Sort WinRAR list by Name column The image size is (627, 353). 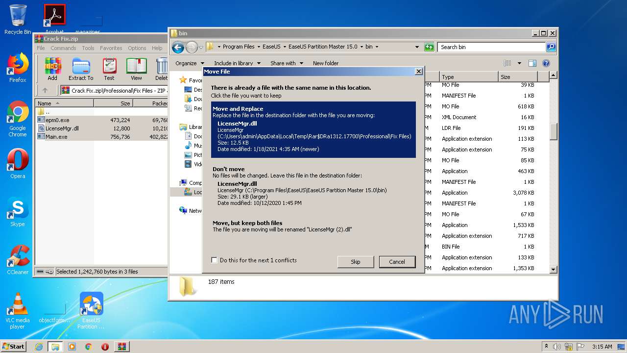point(64,103)
